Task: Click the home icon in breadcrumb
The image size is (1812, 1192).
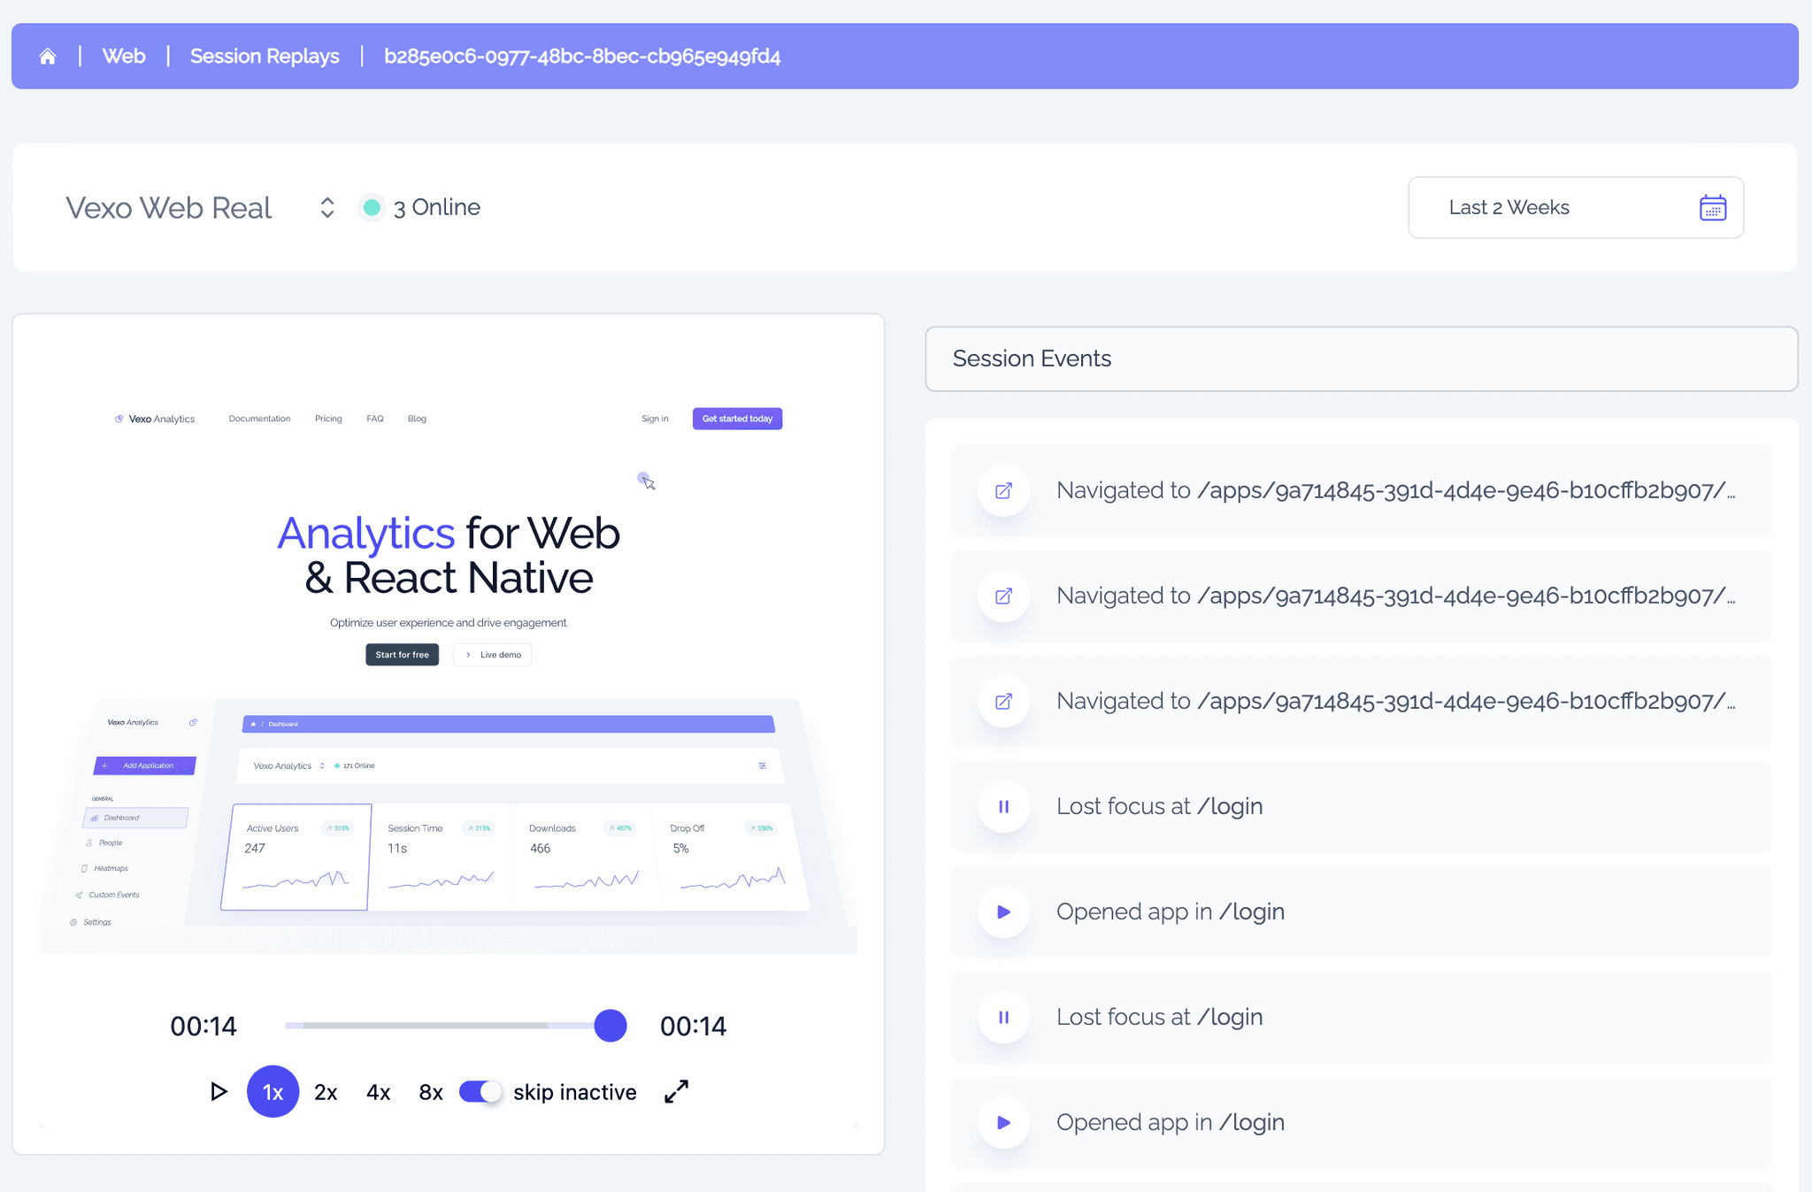Action: coord(48,57)
